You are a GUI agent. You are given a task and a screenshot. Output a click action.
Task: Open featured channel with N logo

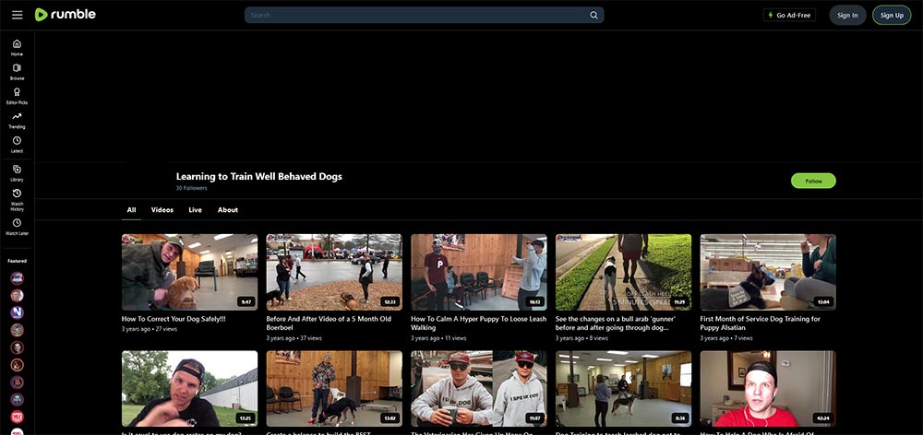(17, 312)
